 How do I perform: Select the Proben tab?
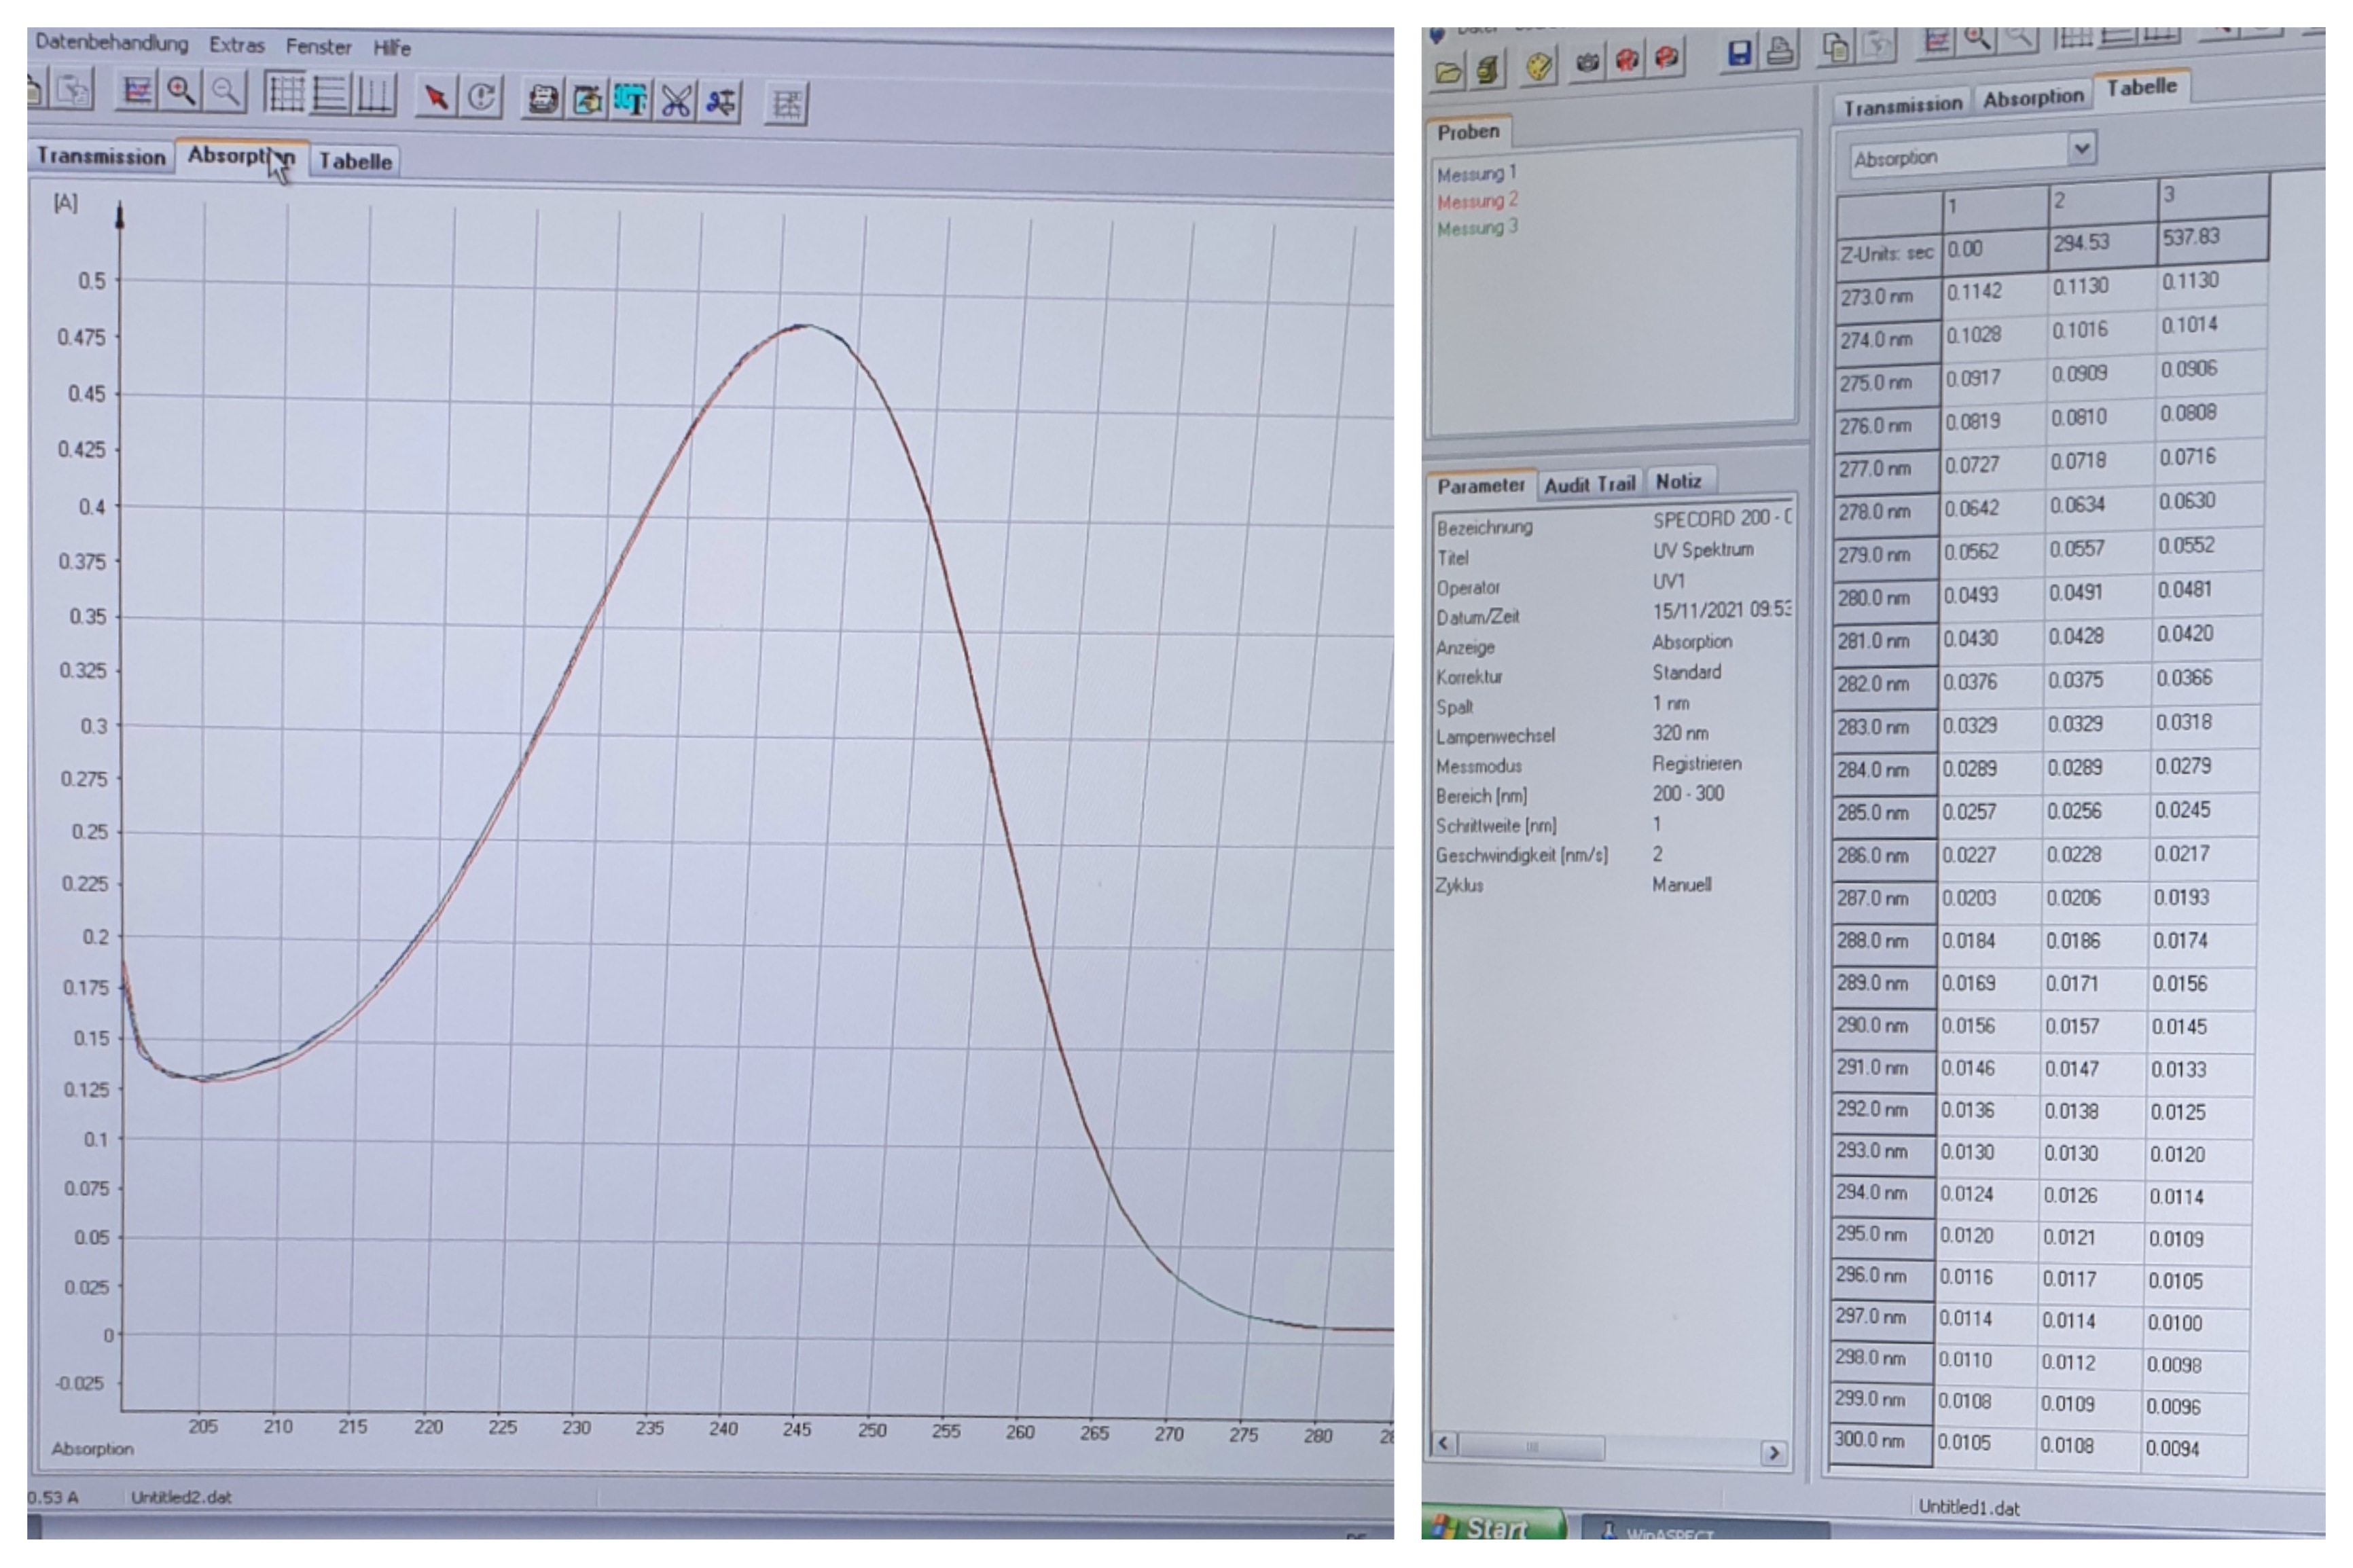[x=1468, y=132]
